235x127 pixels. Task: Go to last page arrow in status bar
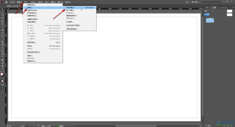[35, 126]
